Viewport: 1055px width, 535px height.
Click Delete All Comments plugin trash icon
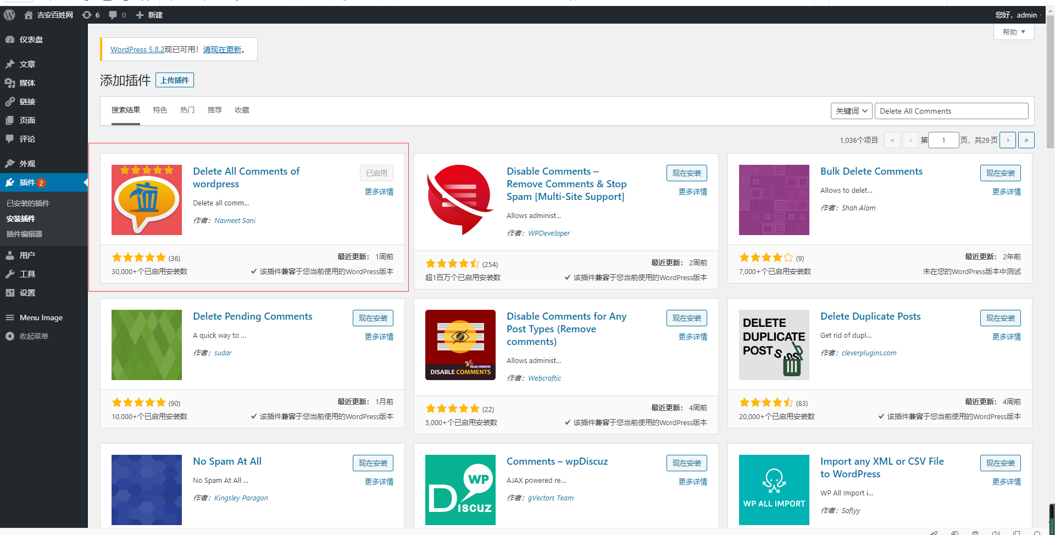tap(147, 200)
